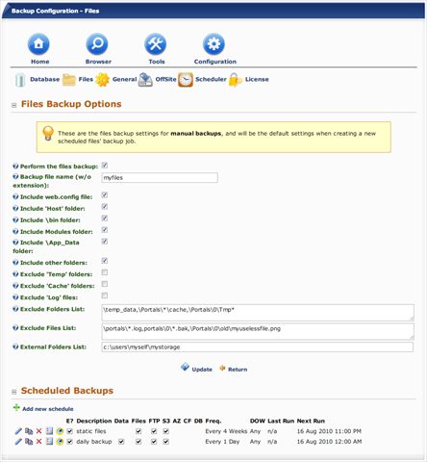427x462 pixels.
Task: Open the Home icon
Action: click(38, 44)
